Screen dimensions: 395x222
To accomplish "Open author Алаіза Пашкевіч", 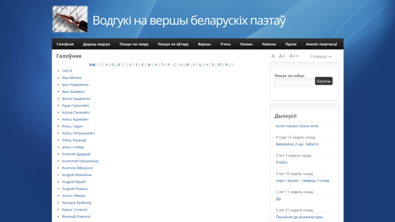I will point(76,112).
